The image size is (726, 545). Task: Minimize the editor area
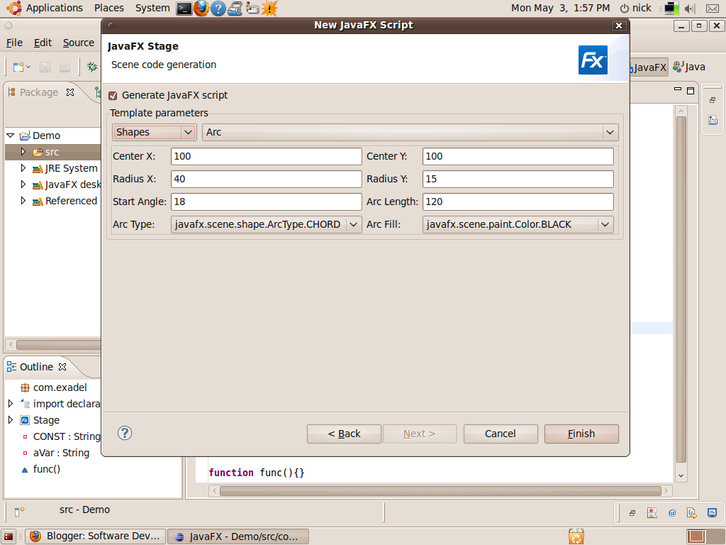click(x=678, y=89)
